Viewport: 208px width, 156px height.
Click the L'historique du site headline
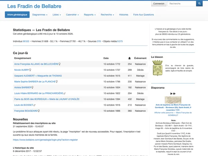23,148
